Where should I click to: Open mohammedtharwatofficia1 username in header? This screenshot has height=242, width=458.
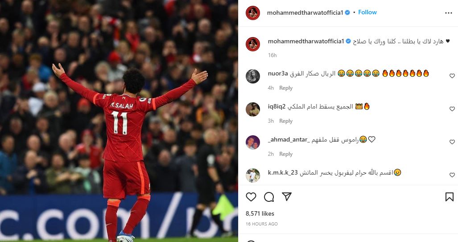click(x=305, y=13)
